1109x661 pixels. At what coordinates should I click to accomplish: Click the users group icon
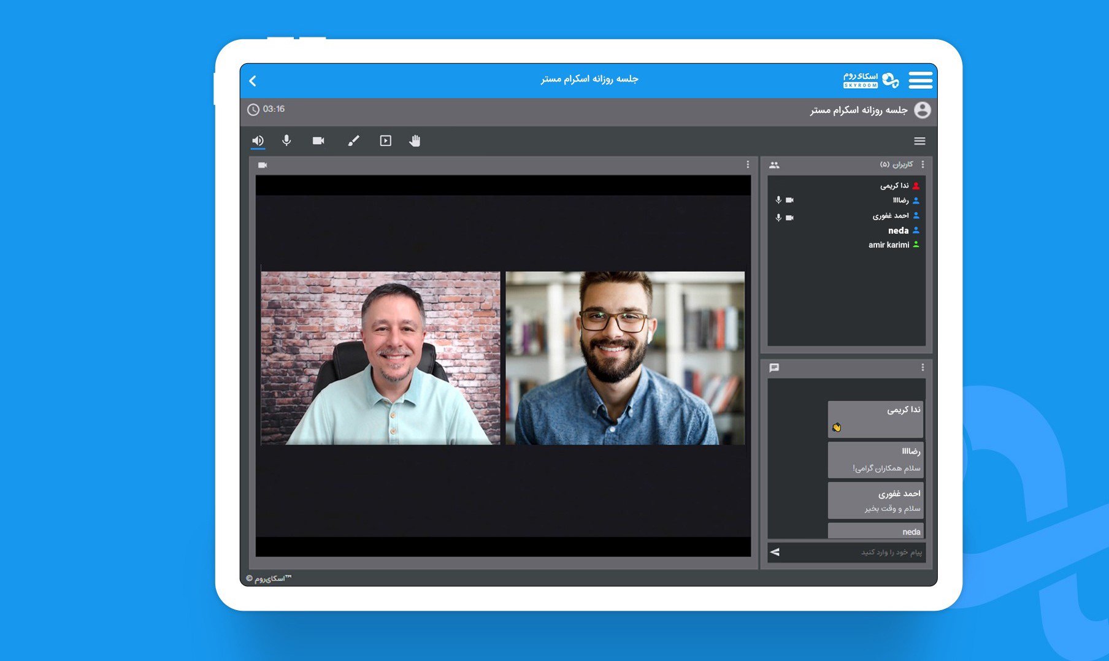click(774, 165)
